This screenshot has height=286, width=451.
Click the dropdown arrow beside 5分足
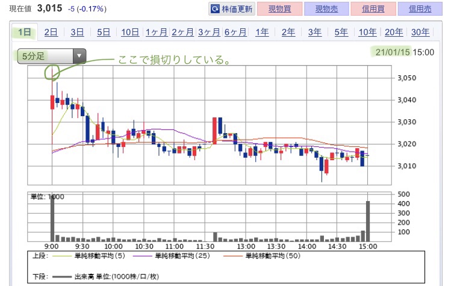79,56
